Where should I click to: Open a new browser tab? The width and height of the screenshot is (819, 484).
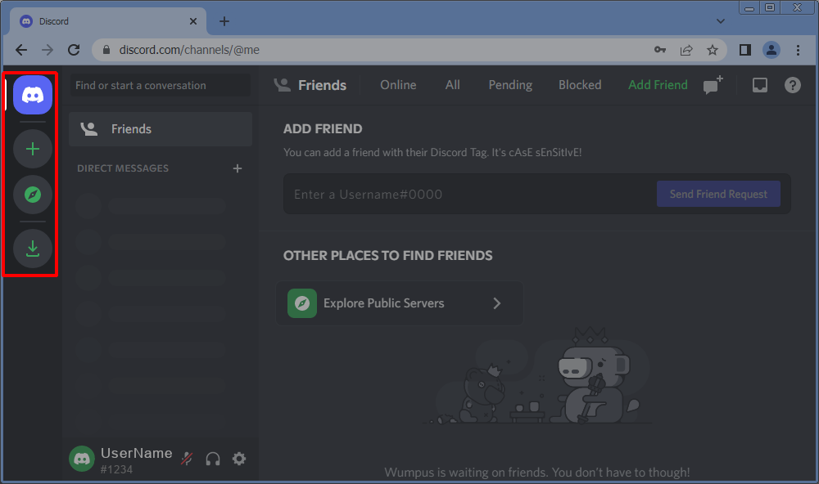point(224,21)
